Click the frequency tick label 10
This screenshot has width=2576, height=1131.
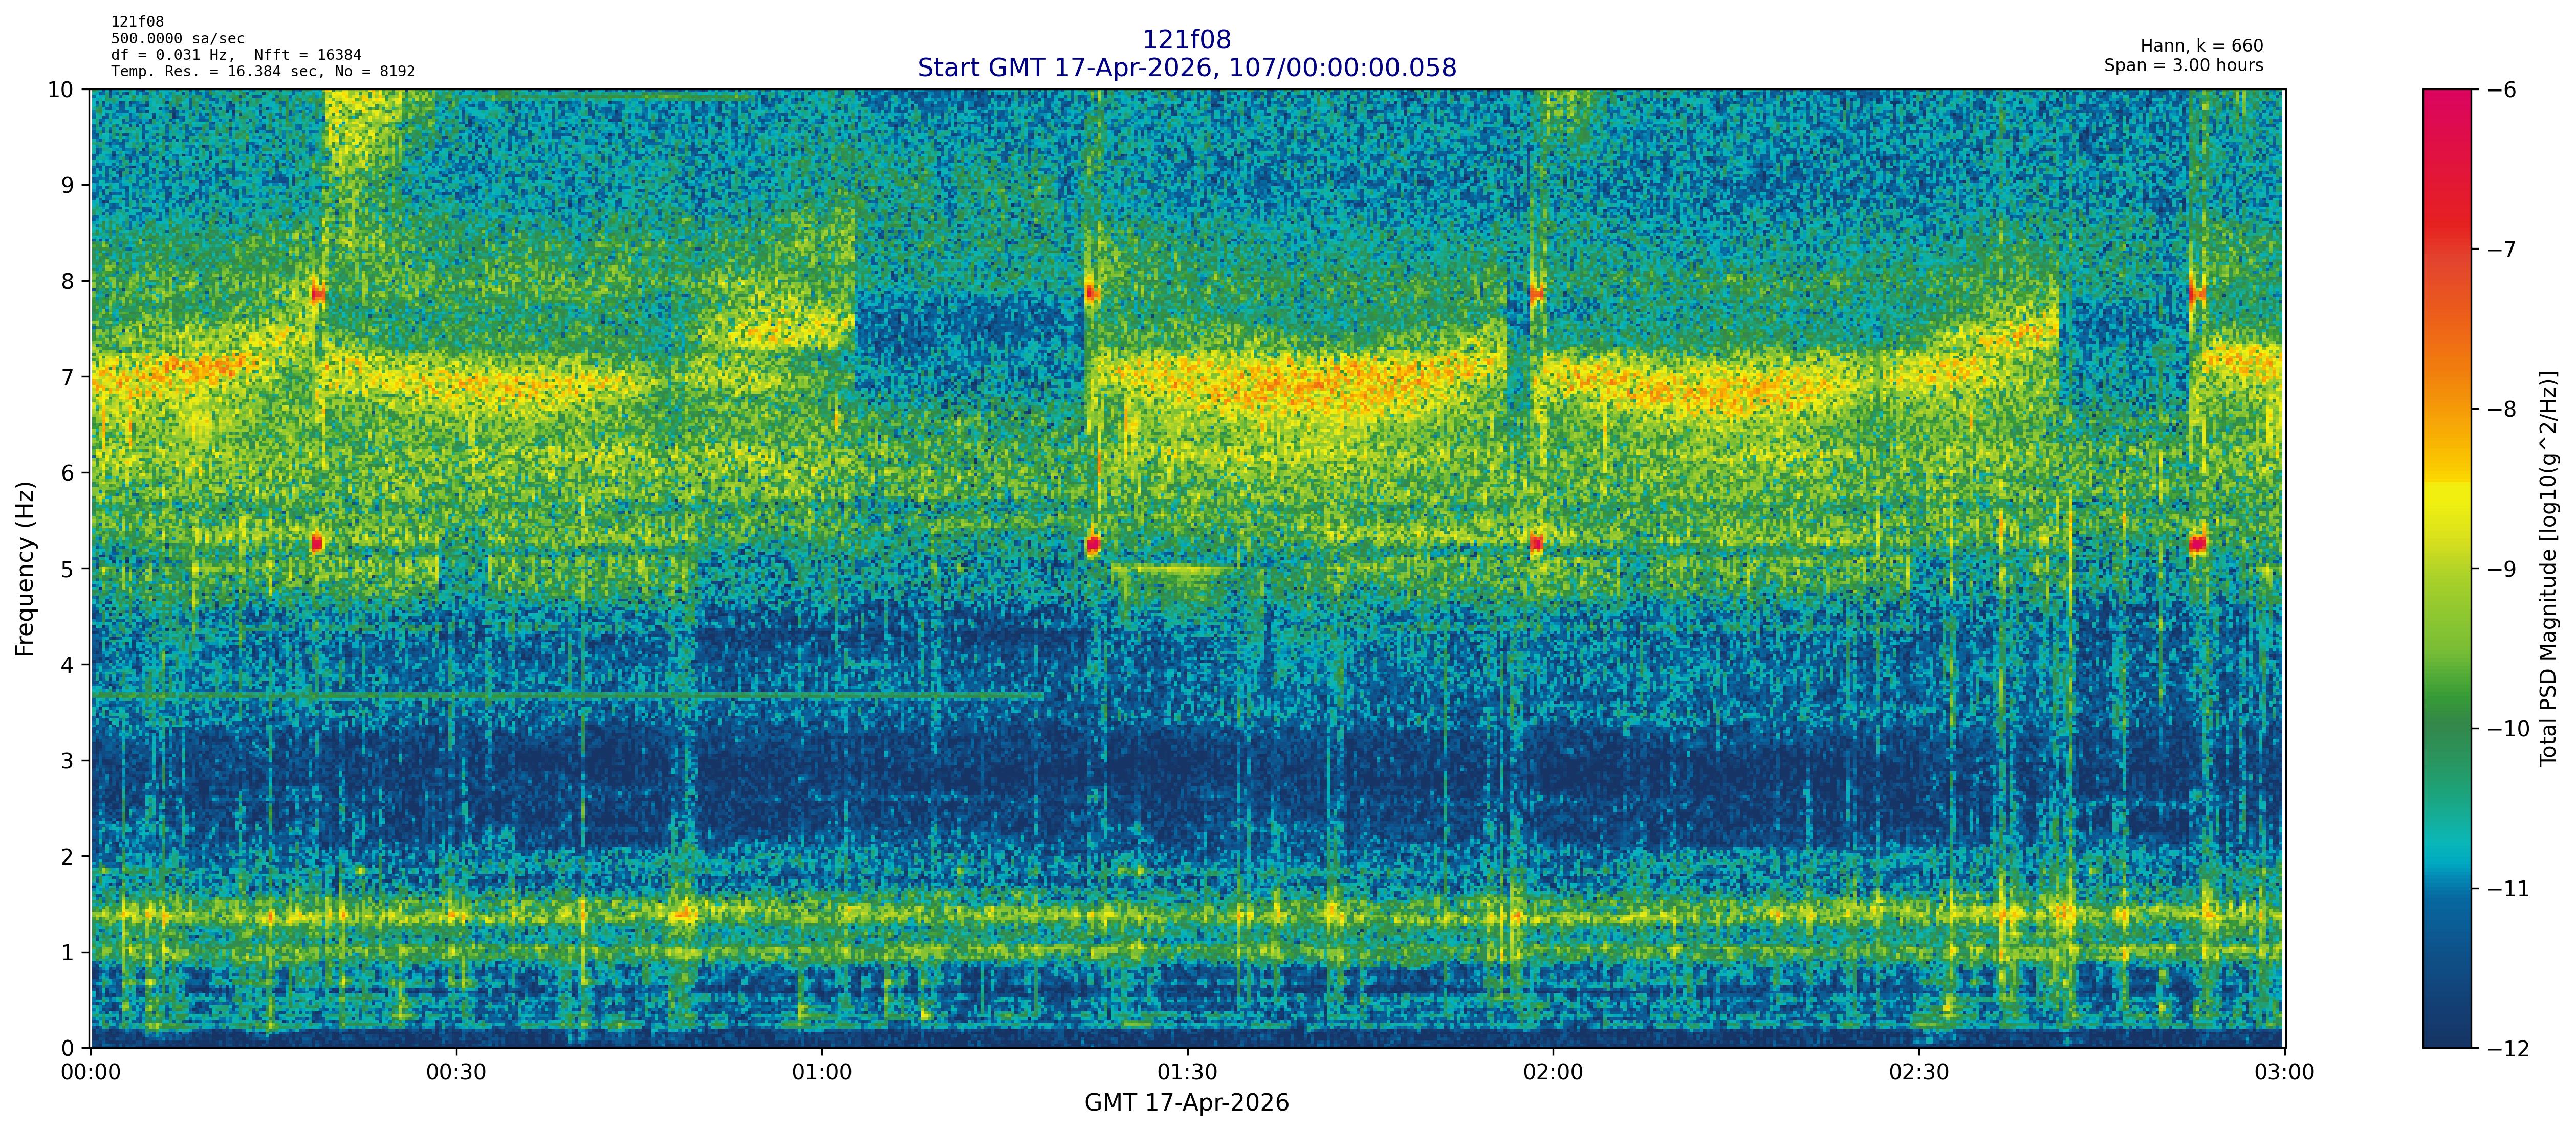[61, 90]
